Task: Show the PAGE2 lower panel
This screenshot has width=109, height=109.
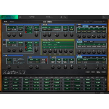Action: [x=104, y=72]
